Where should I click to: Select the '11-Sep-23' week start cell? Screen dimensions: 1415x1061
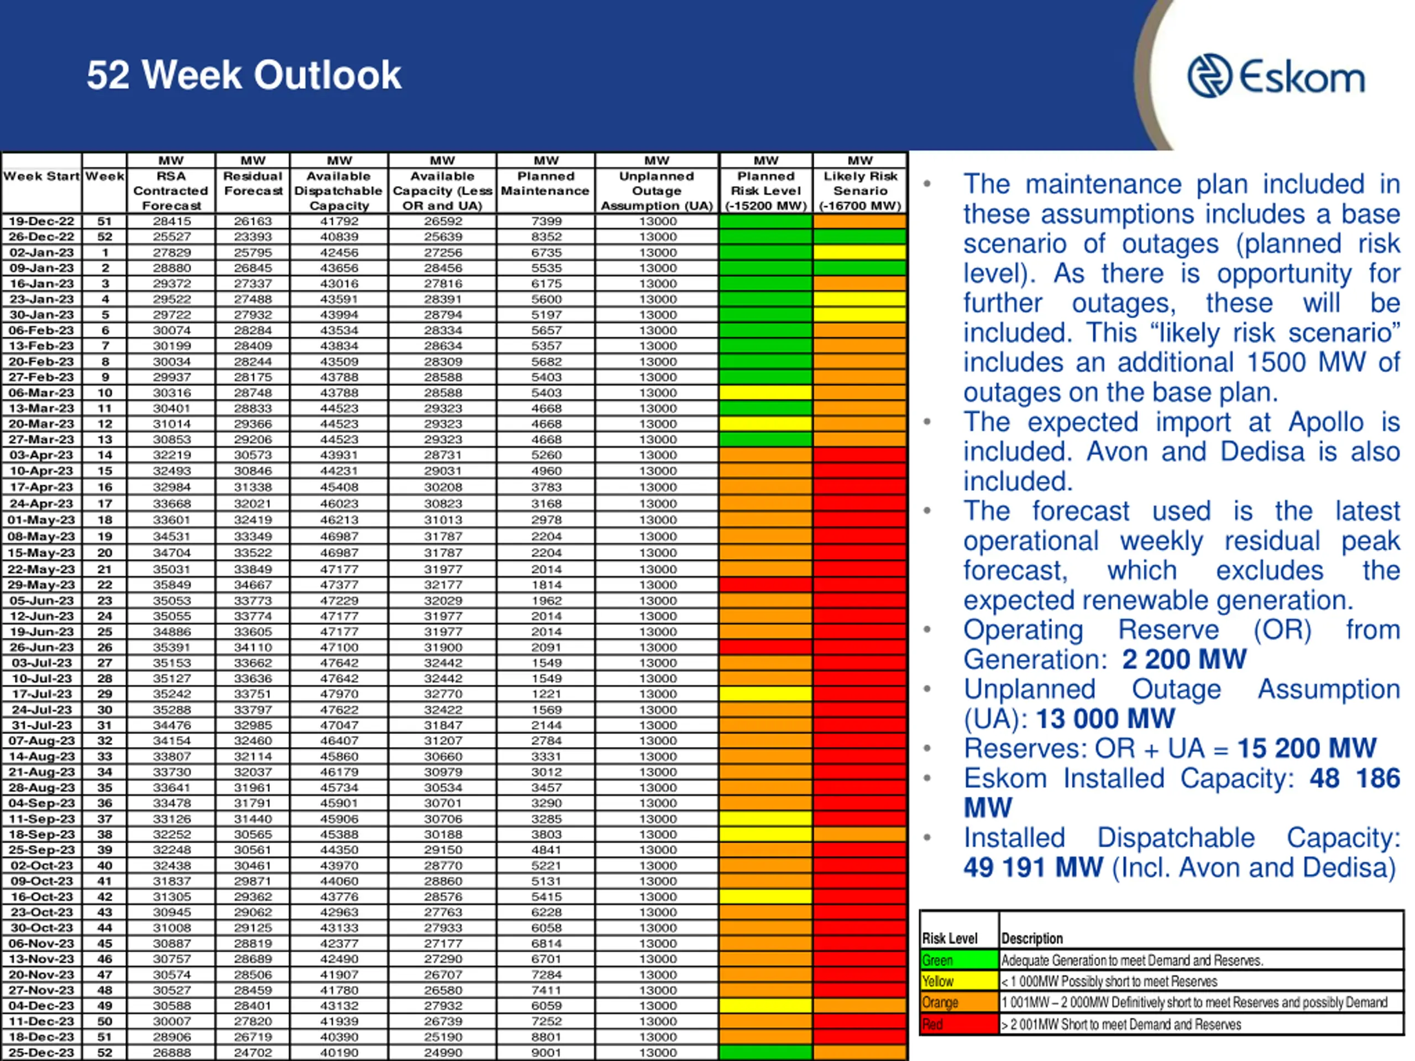[x=41, y=818]
